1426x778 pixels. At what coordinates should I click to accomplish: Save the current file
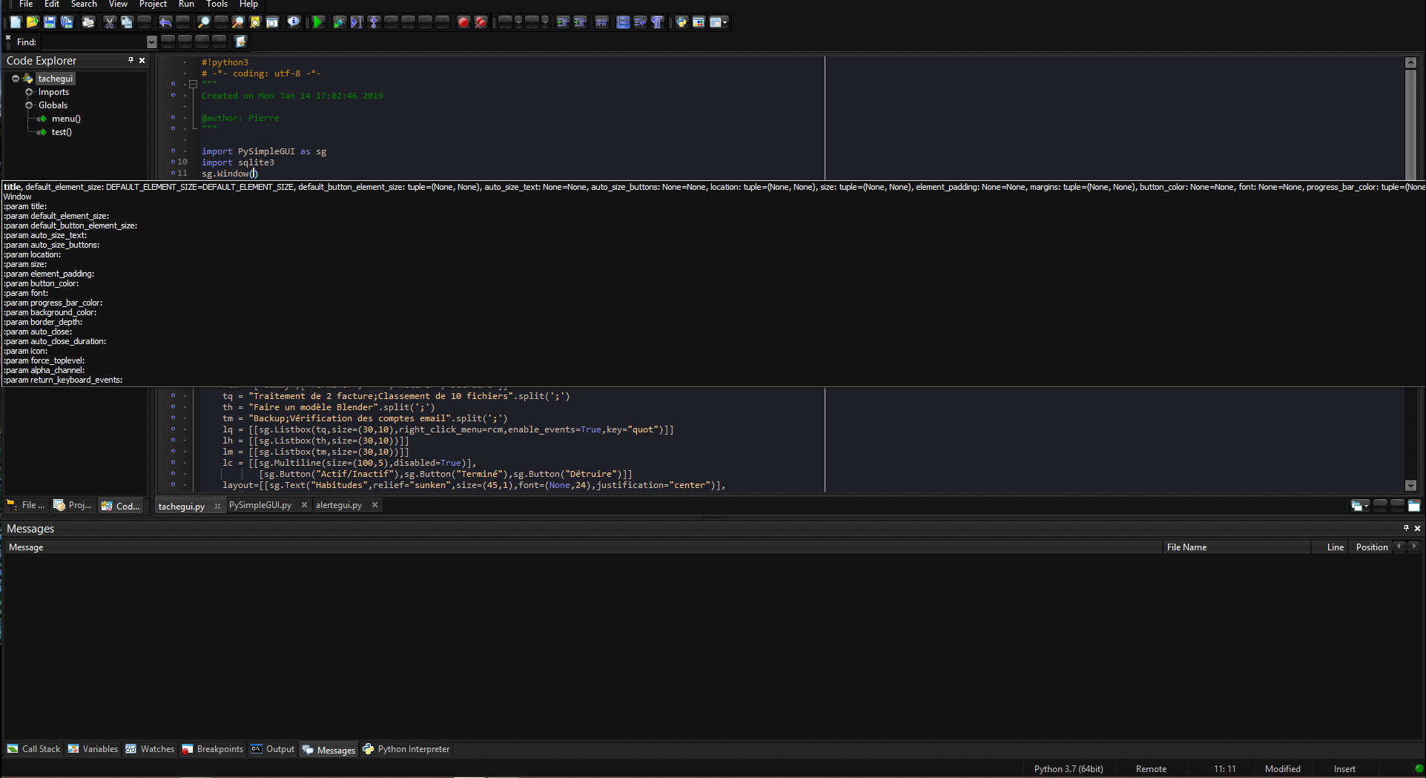(x=50, y=22)
